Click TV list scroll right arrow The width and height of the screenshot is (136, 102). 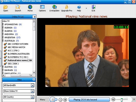click(x=31, y=75)
